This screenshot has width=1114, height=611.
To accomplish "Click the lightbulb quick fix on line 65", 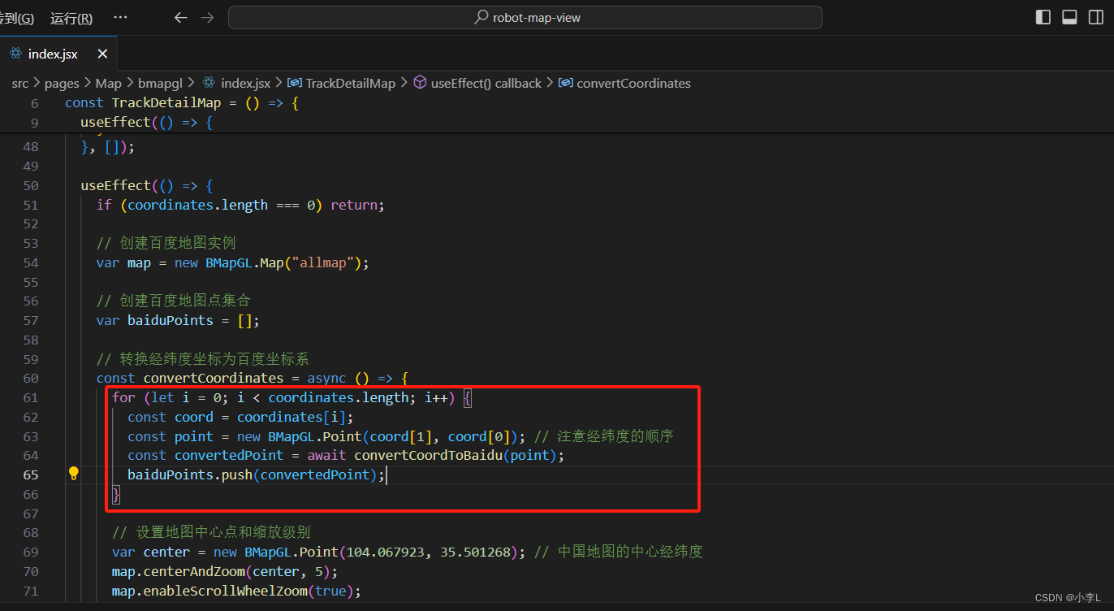I will [x=73, y=473].
